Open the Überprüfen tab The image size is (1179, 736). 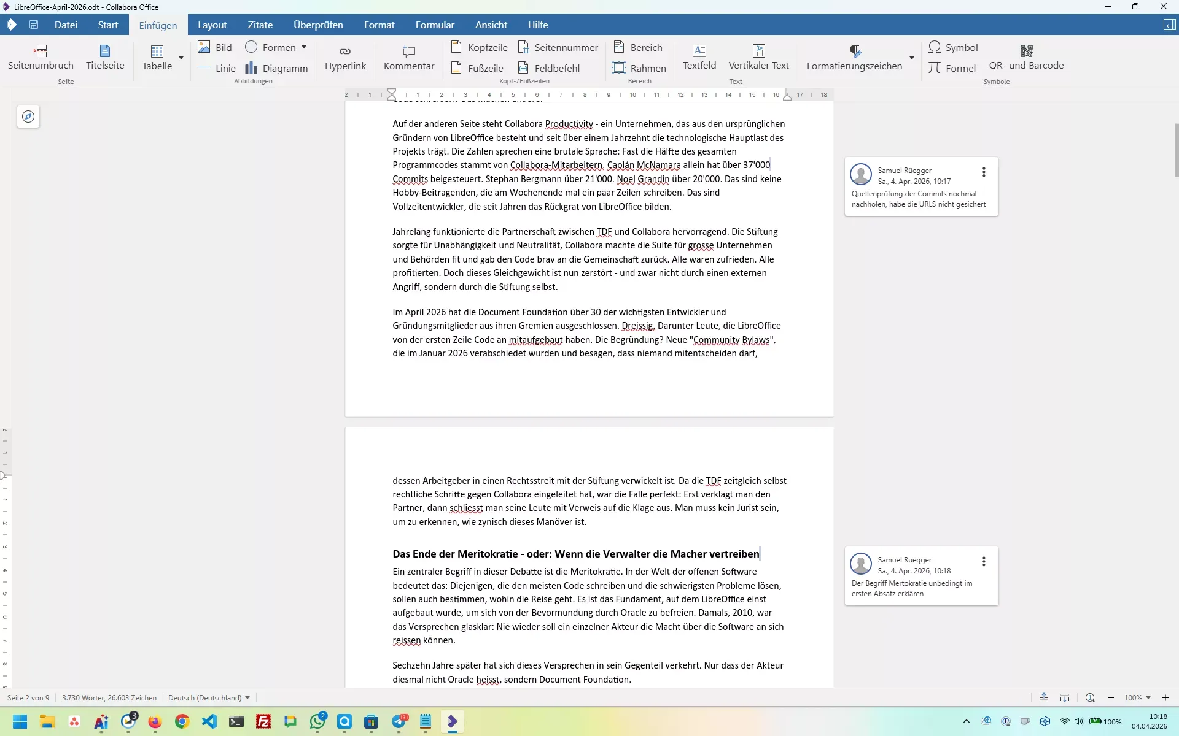click(x=318, y=25)
